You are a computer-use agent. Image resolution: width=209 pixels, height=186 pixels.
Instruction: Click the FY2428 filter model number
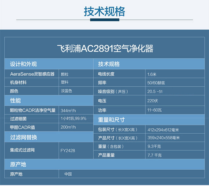coord(68,150)
